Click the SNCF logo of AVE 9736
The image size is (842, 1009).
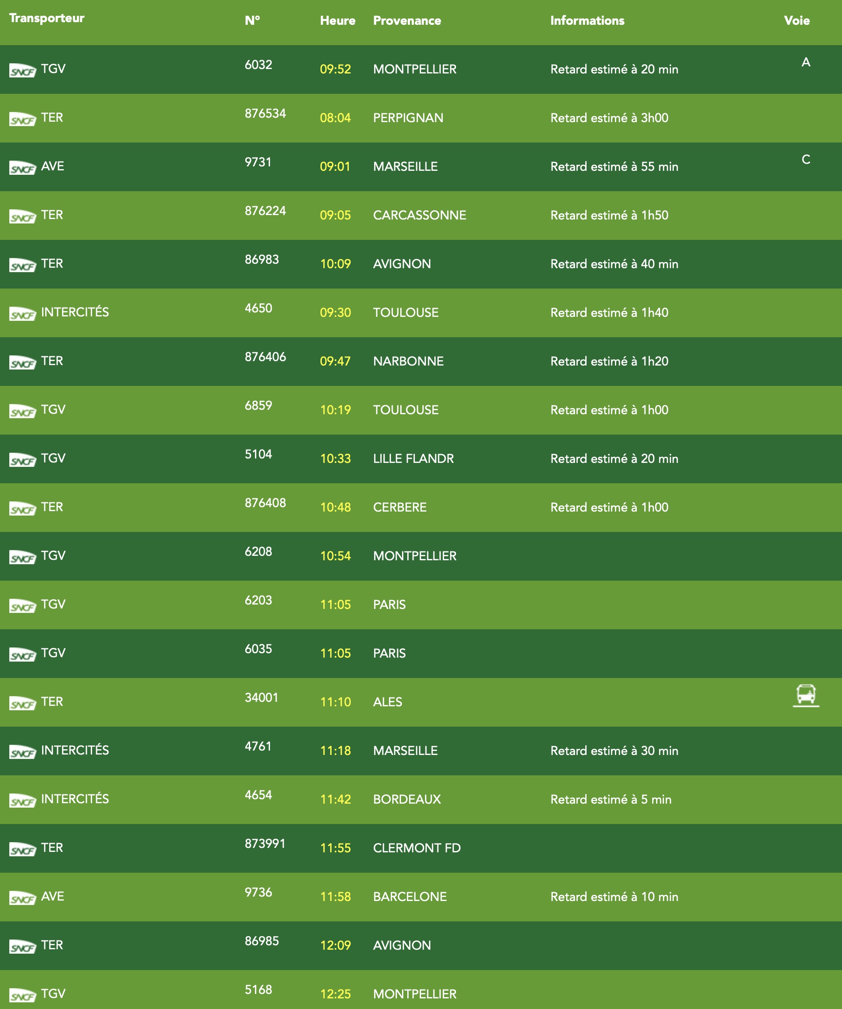tap(23, 898)
